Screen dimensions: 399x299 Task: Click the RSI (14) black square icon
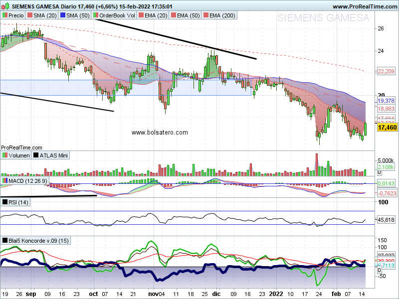tap(5, 202)
